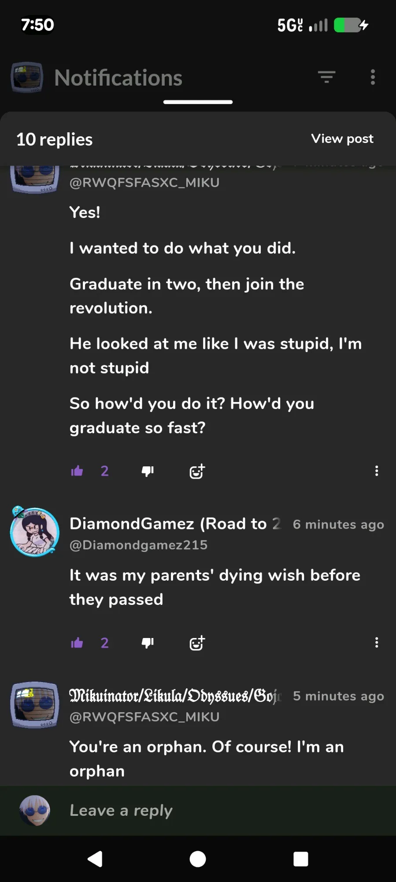Dislike the "How'd you graduate so fast" reply
The image size is (396, 882).
(x=148, y=471)
